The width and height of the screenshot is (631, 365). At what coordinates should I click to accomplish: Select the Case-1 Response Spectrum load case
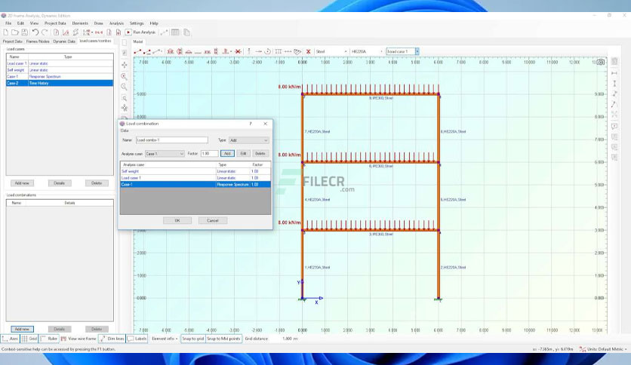point(60,76)
